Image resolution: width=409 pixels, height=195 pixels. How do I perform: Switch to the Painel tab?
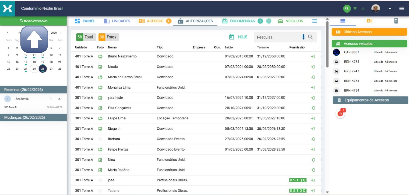(85, 21)
